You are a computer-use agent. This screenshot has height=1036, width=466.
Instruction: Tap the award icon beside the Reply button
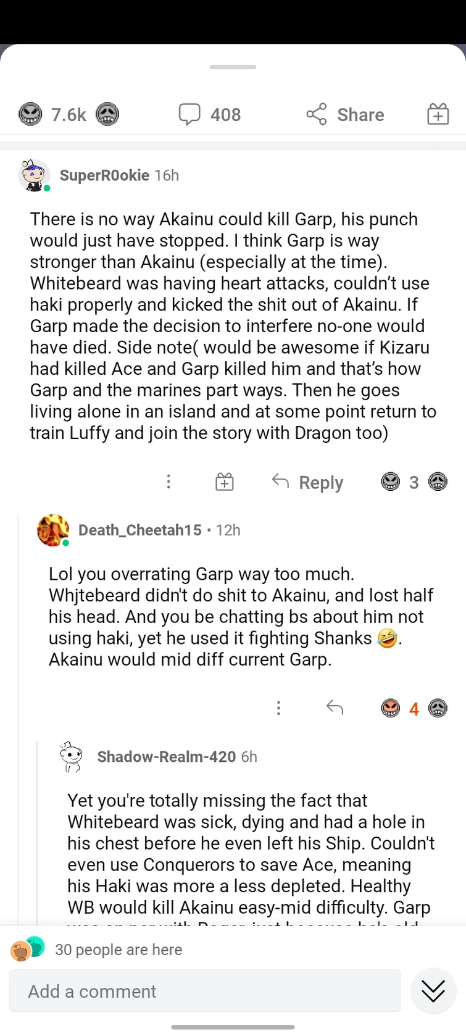coord(224,482)
